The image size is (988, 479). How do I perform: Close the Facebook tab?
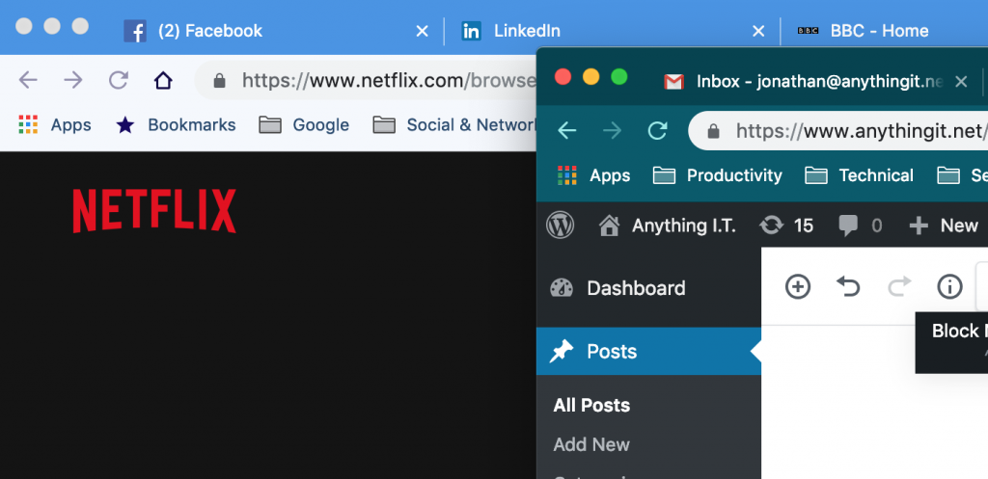pos(423,31)
